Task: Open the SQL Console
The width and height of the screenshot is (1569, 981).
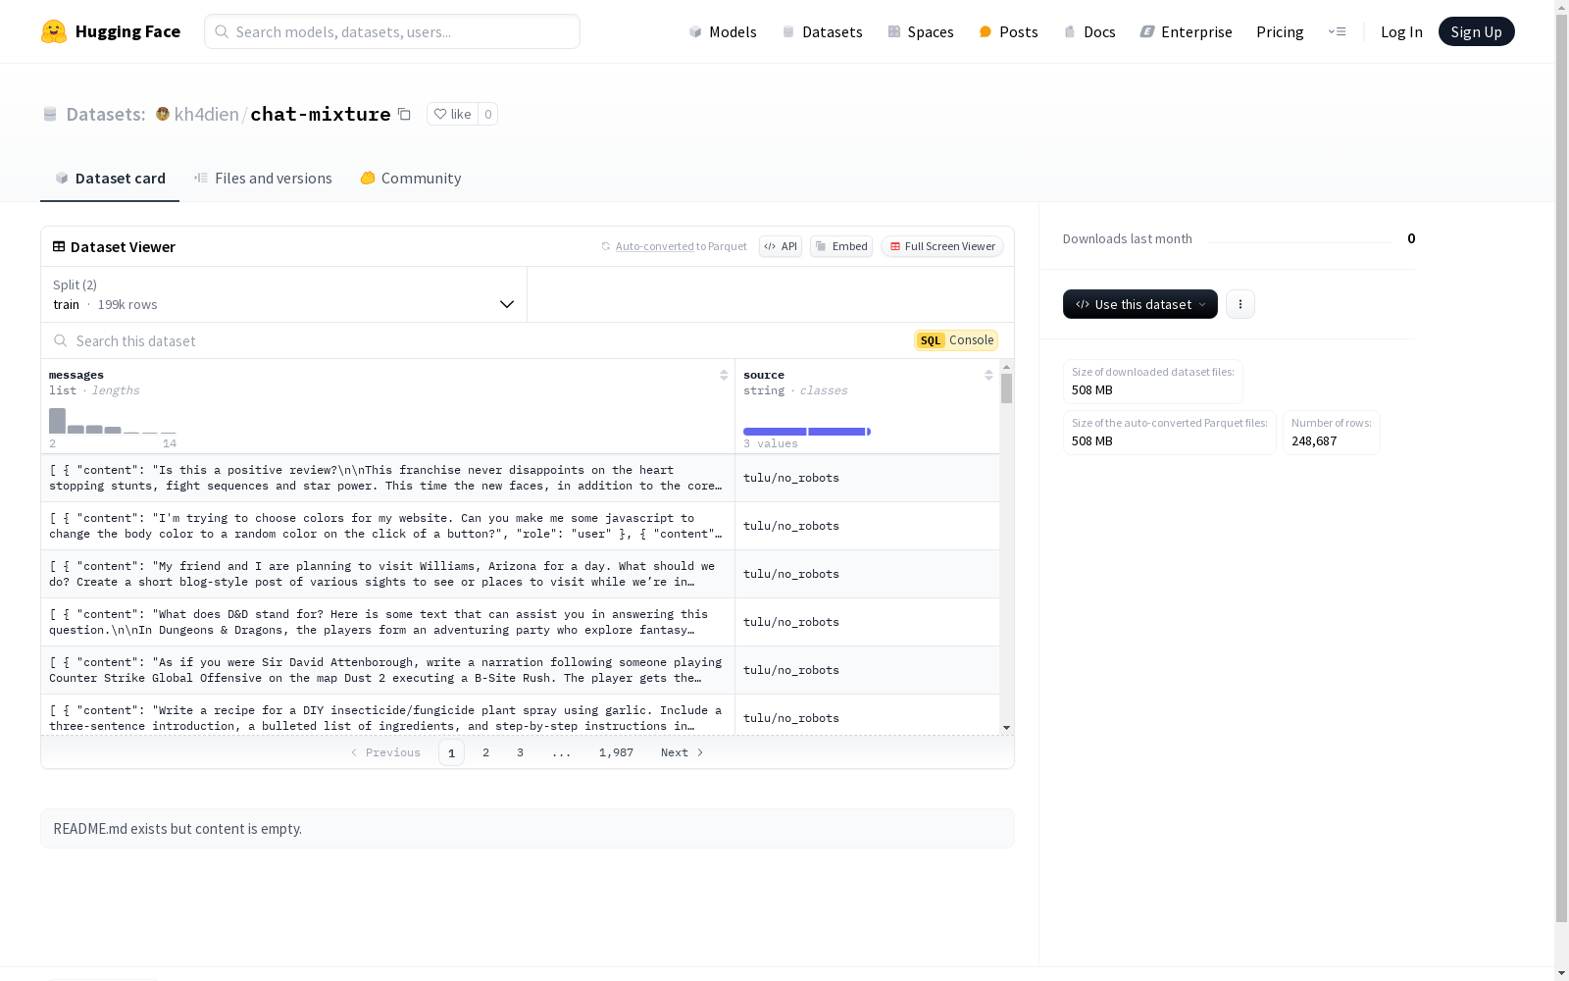Action: point(956,340)
